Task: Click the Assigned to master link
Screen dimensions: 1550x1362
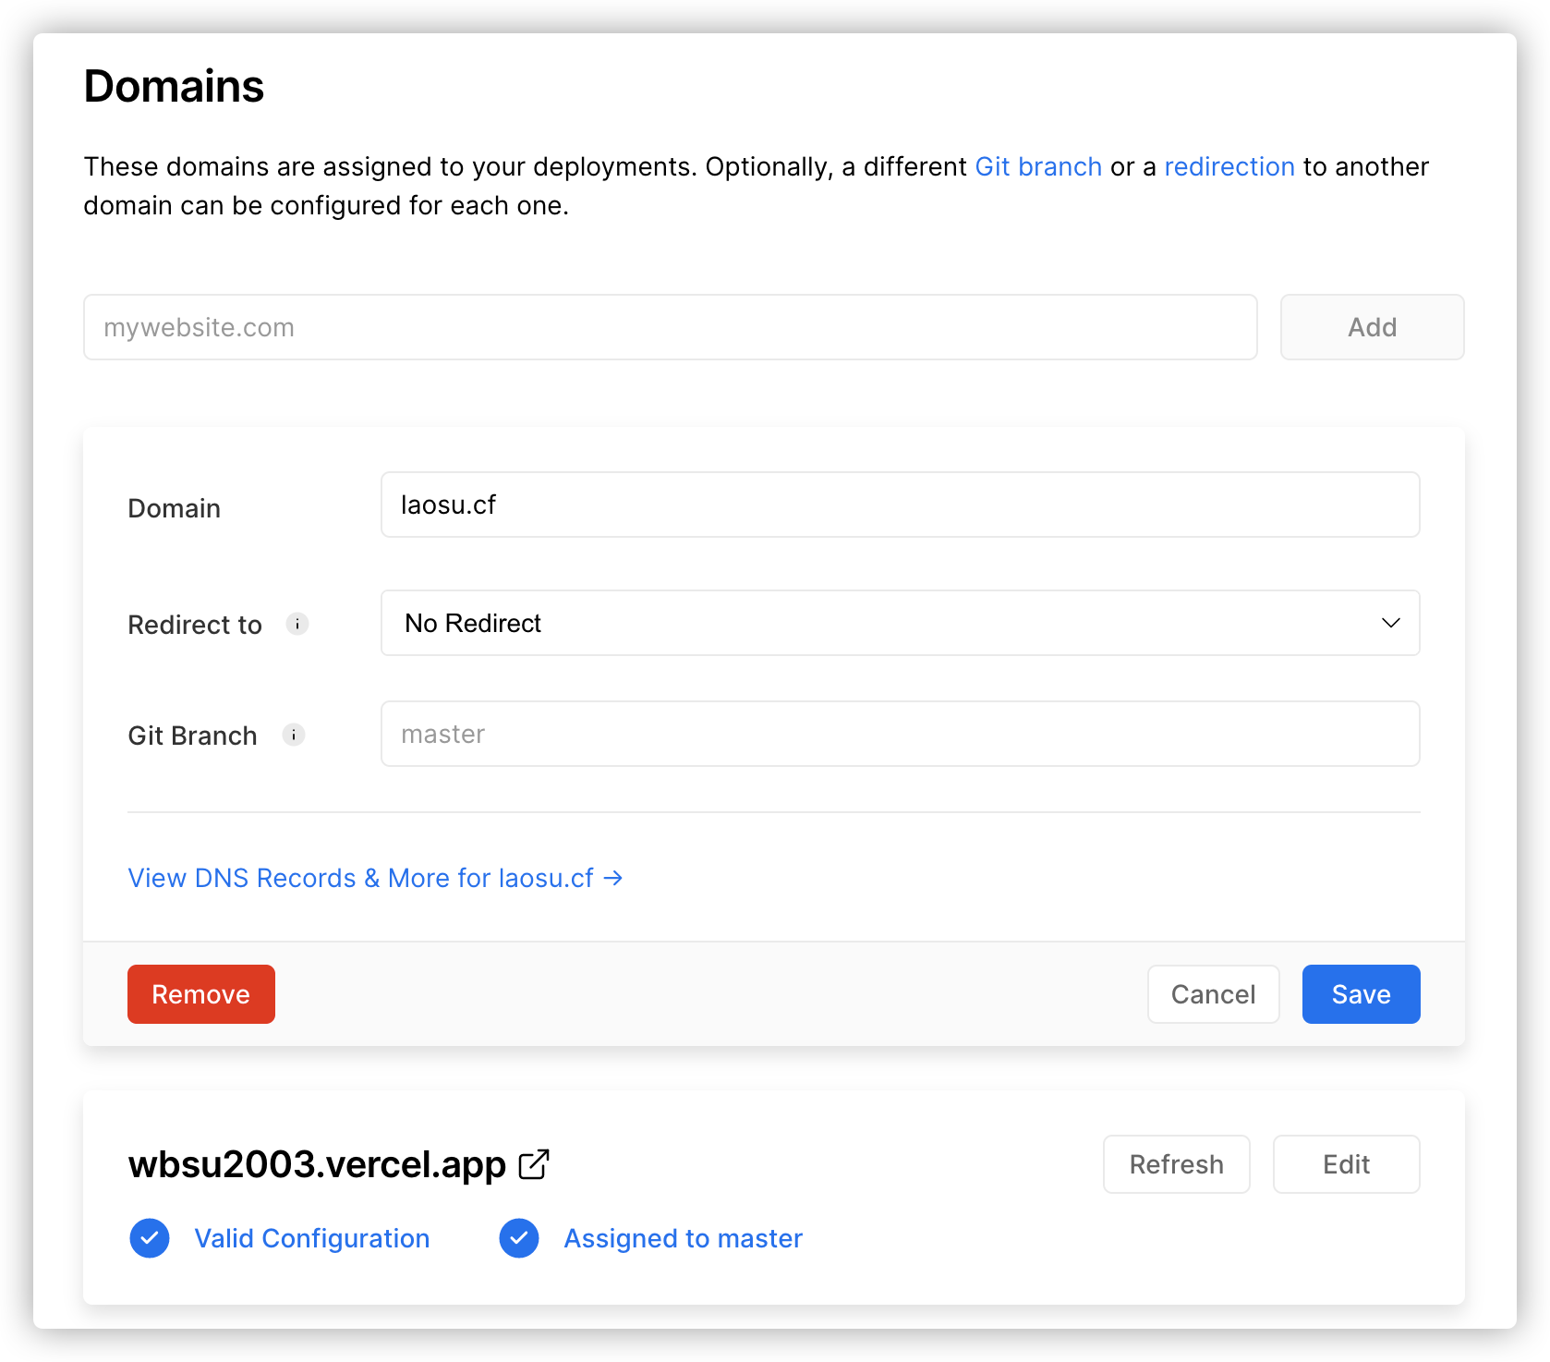Action: click(x=684, y=1238)
